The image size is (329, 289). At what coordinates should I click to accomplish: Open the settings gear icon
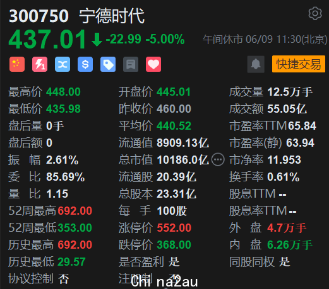(315, 13)
